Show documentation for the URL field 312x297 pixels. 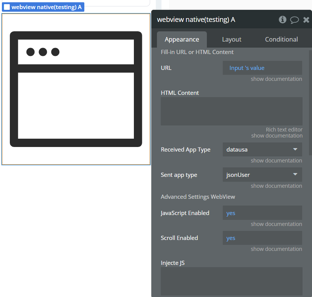(x=276, y=79)
